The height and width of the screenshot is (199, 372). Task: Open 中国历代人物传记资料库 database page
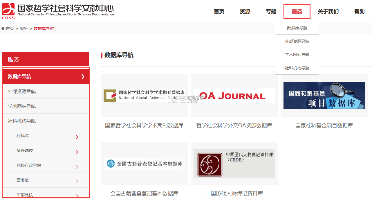coord(234,193)
